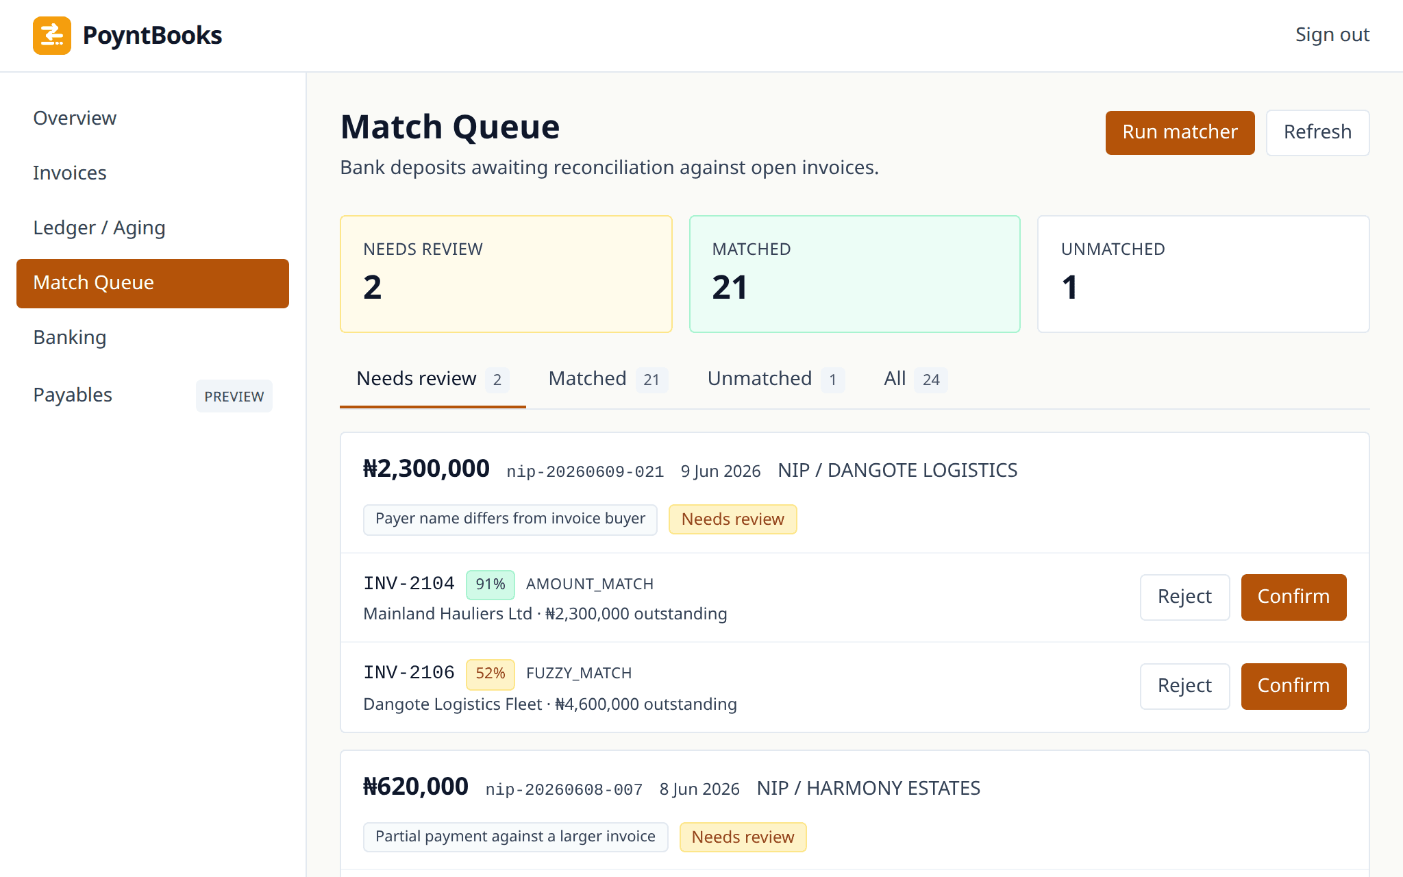Click the 9 Jun 2026 date
The width and height of the screenshot is (1403, 877).
click(x=721, y=471)
